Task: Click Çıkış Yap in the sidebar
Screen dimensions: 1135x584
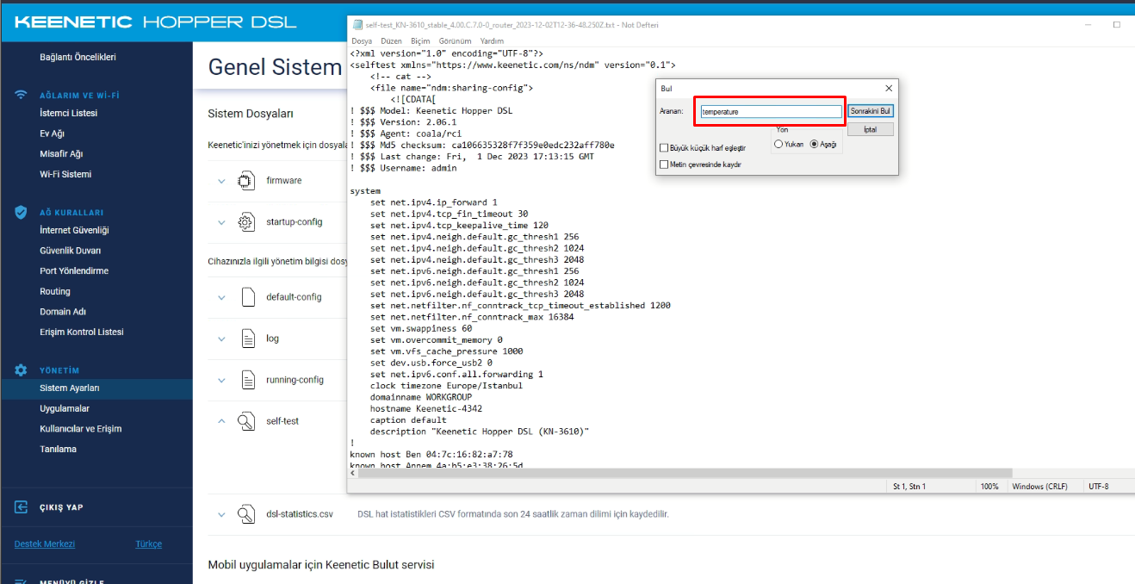Action: point(61,507)
